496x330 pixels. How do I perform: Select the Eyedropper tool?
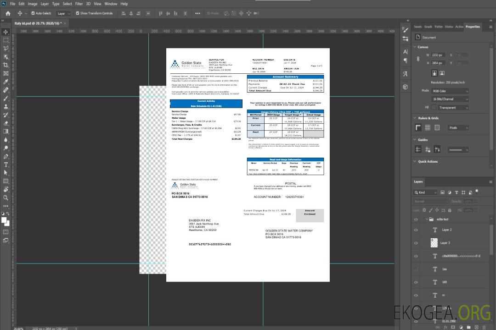[6, 82]
